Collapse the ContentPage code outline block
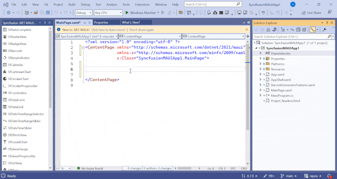 83,48
